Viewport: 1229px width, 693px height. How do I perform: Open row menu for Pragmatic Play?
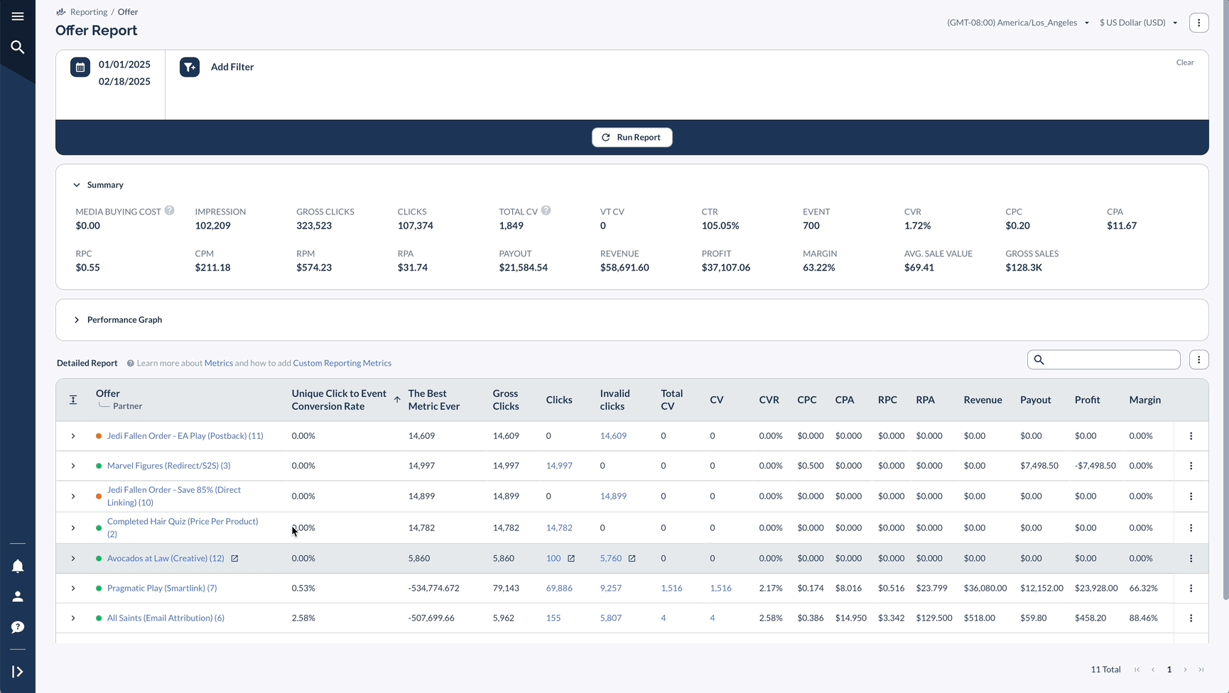point(1191,589)
